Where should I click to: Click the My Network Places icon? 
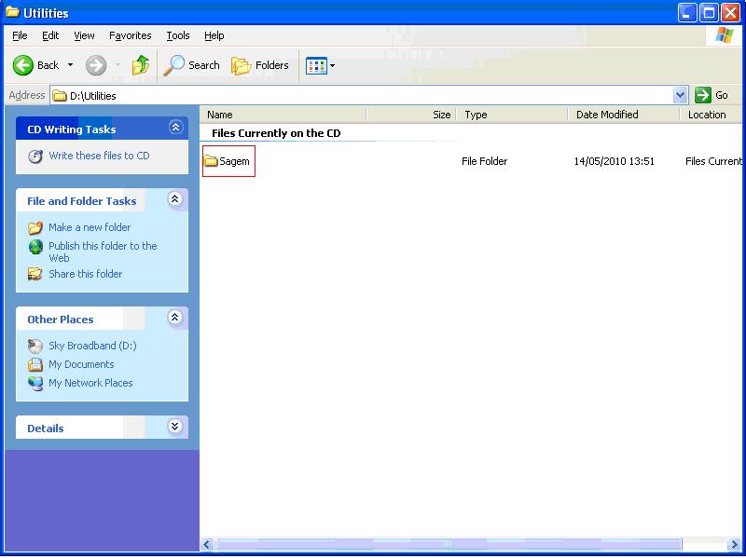point(35,383)
